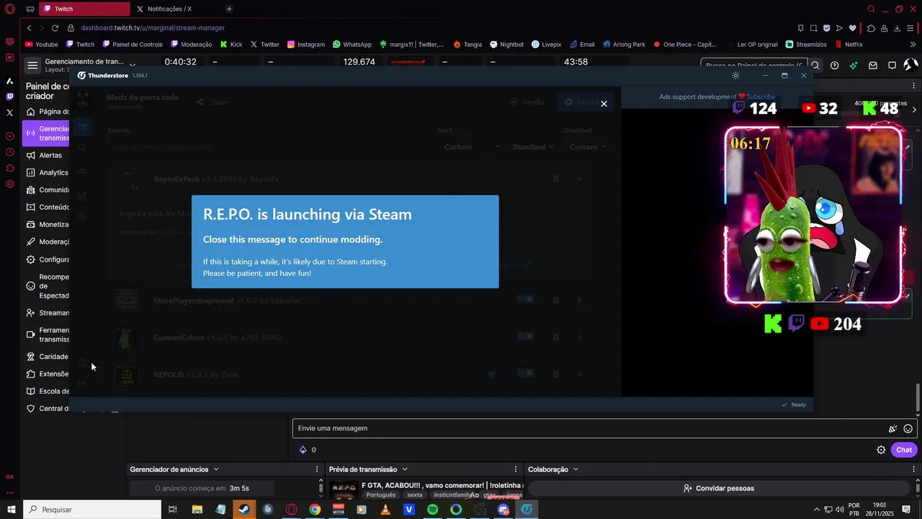922x519 pixels.
Task: Open Caridade in dashboard sidebar
Action: click(48, 357)
